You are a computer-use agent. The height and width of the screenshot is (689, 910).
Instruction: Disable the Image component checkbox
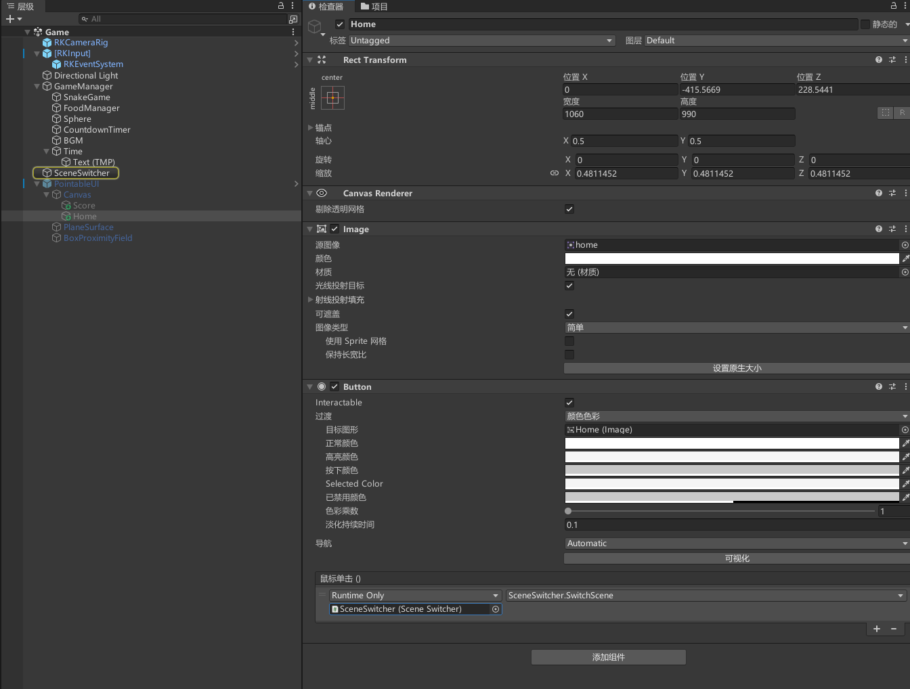[x=334, y=229]
